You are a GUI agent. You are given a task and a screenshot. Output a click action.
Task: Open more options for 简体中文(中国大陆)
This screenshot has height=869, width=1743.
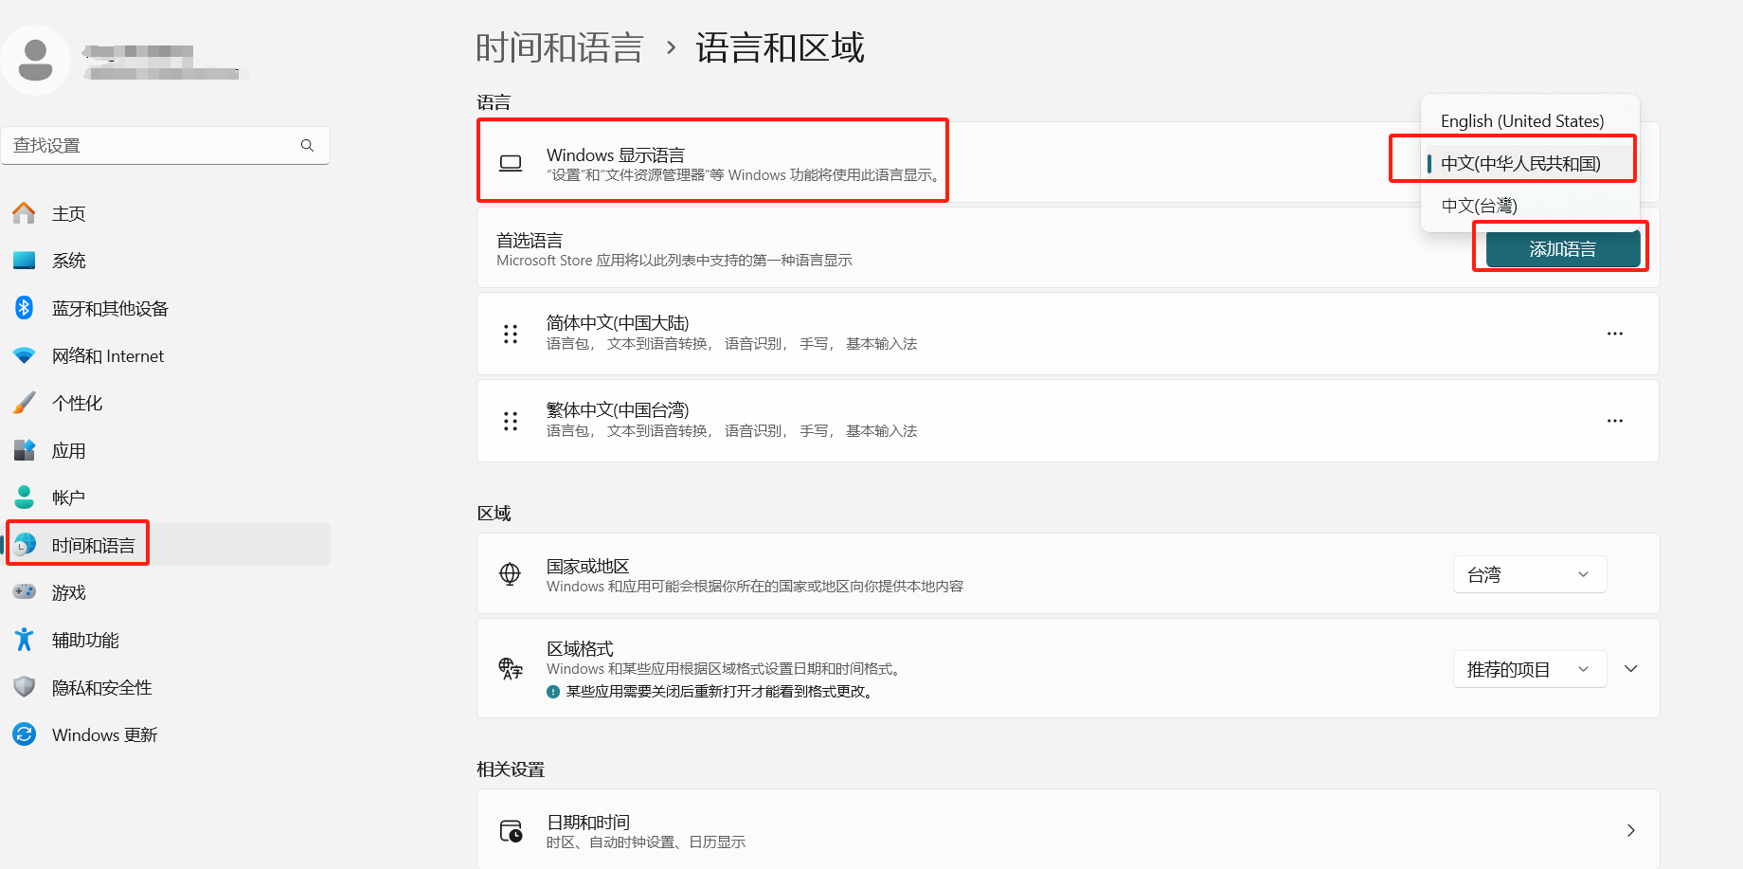point(1614,334)
